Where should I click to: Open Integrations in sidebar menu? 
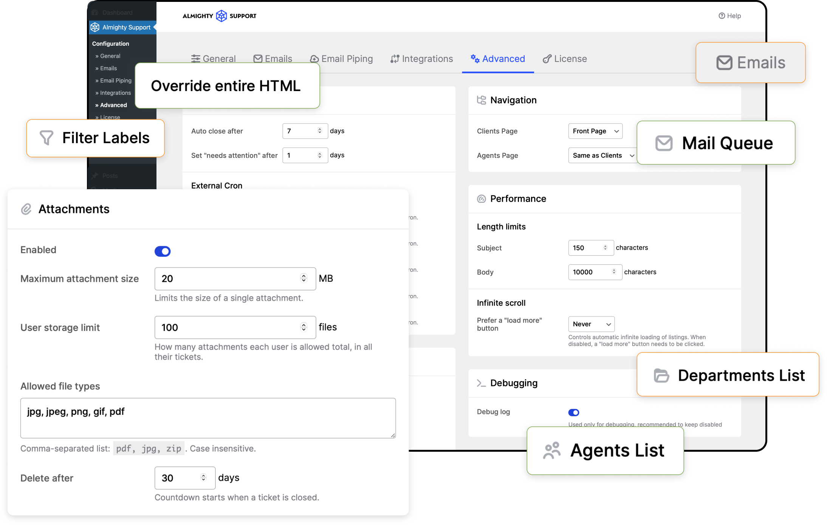pos(113,93)
